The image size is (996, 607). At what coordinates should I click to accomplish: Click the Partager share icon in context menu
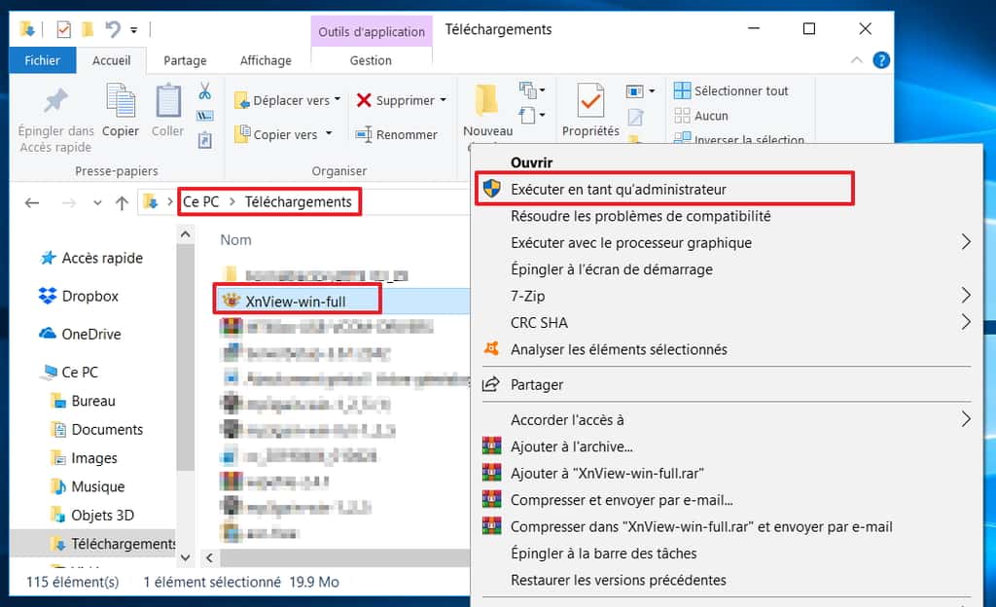(x=491, y=384)
